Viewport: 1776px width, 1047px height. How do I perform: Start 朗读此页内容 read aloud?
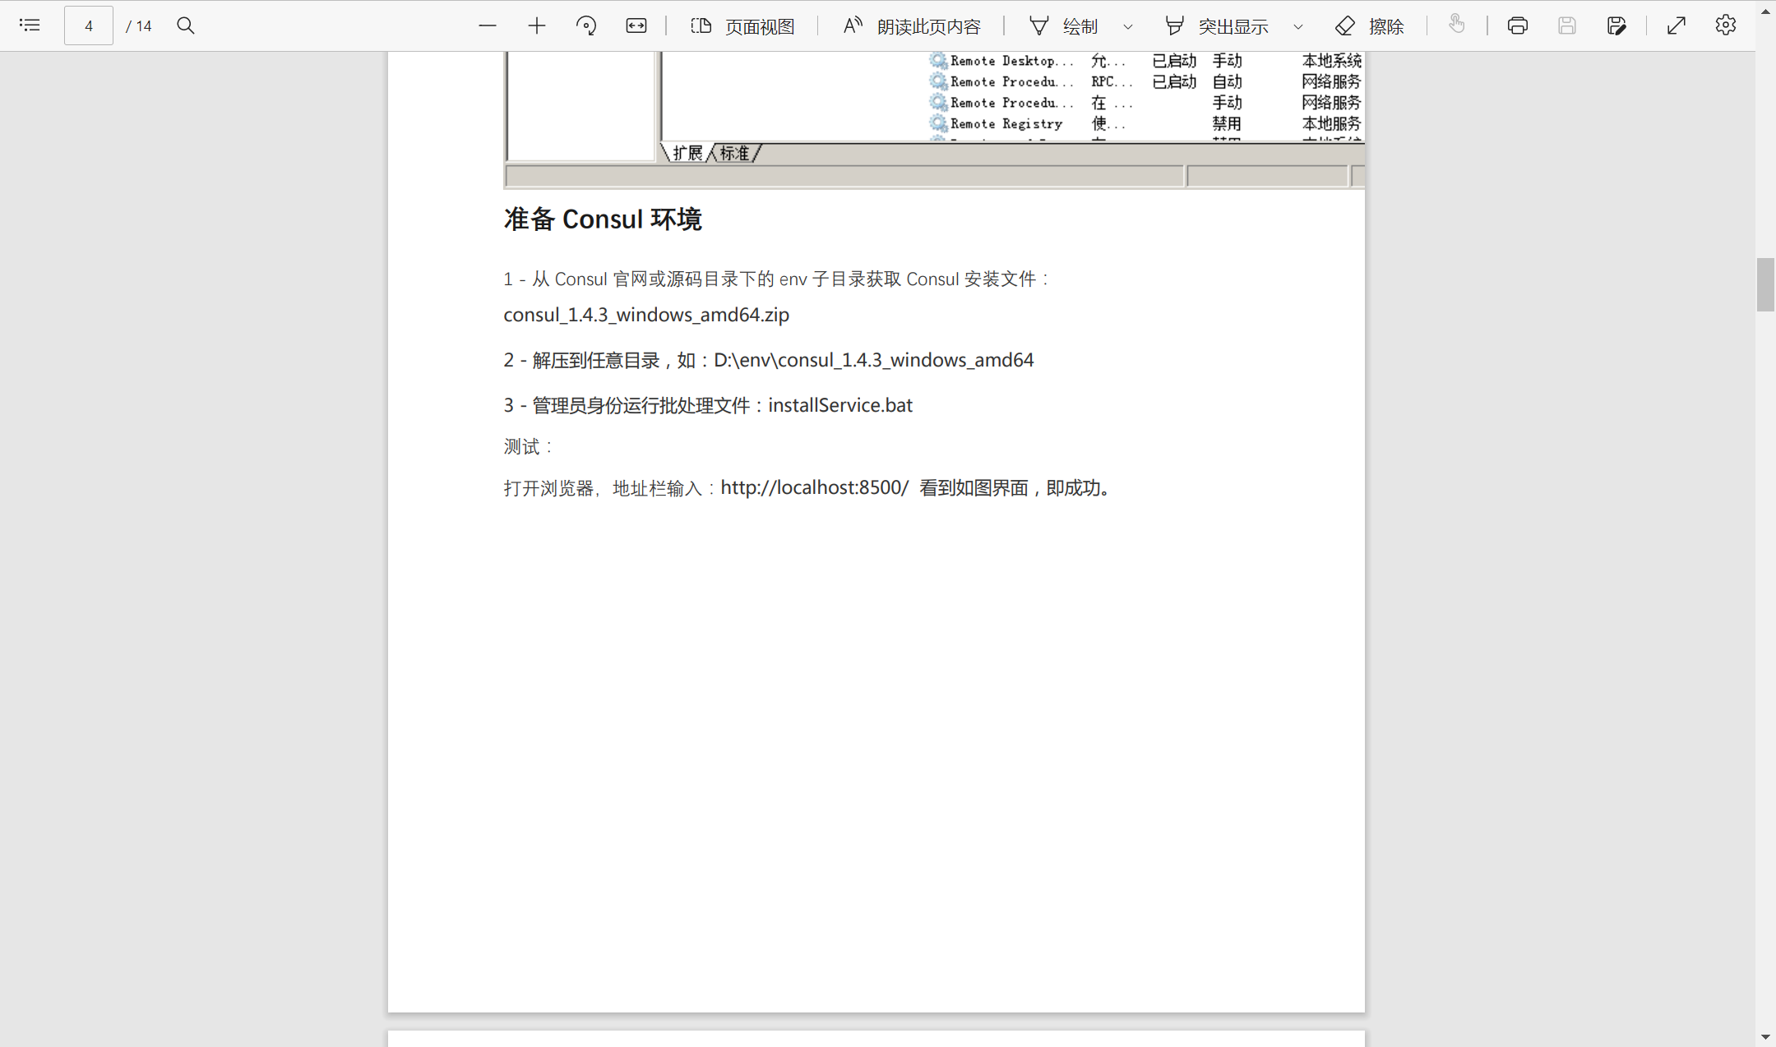tap(912, 26)
